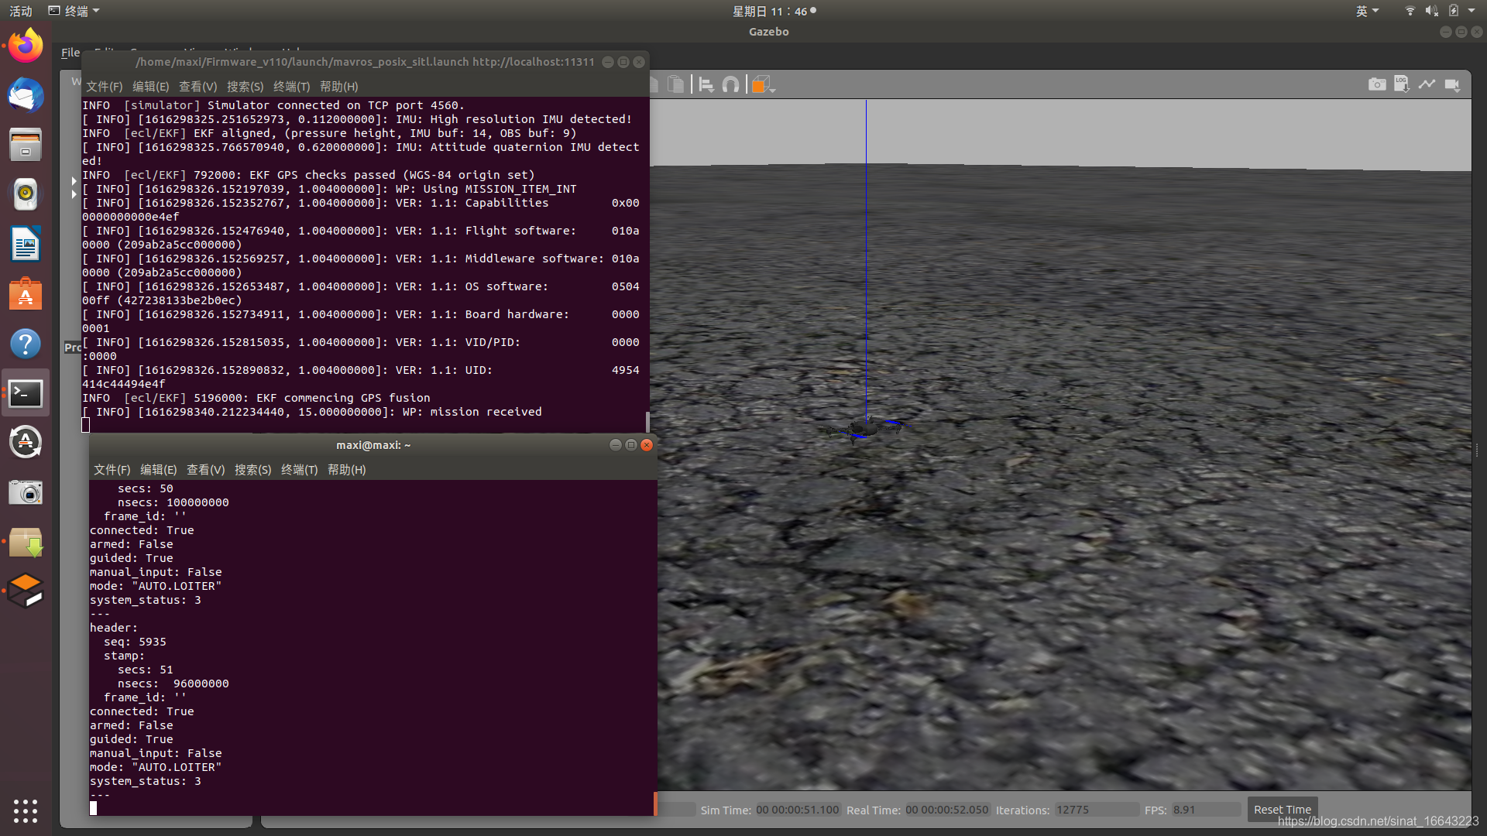
Task: Click the Gazebo File menu
Action: [x=70, y=52]
